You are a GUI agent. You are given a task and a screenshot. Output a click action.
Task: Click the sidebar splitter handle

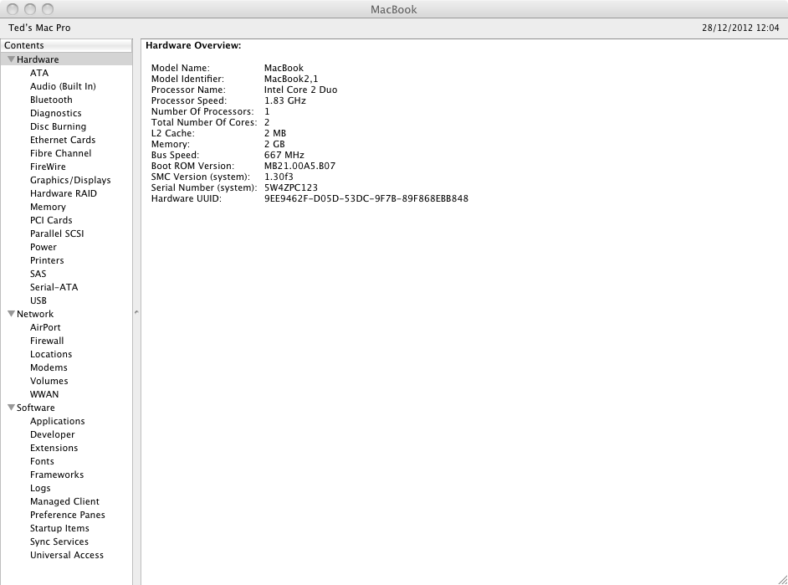(x=136, y=312)
